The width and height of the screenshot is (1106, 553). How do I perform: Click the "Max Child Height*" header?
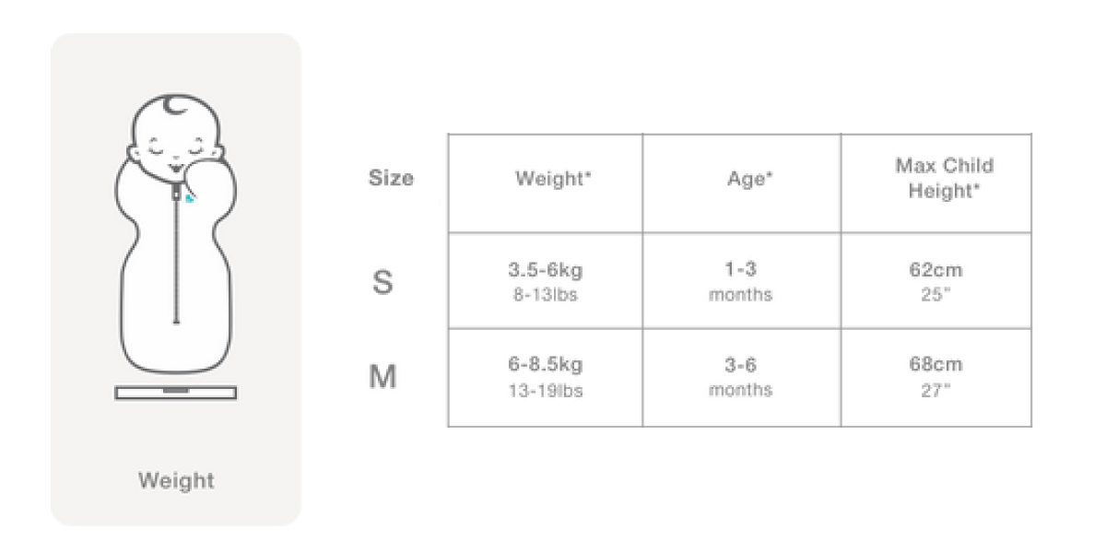coord(944,179)
